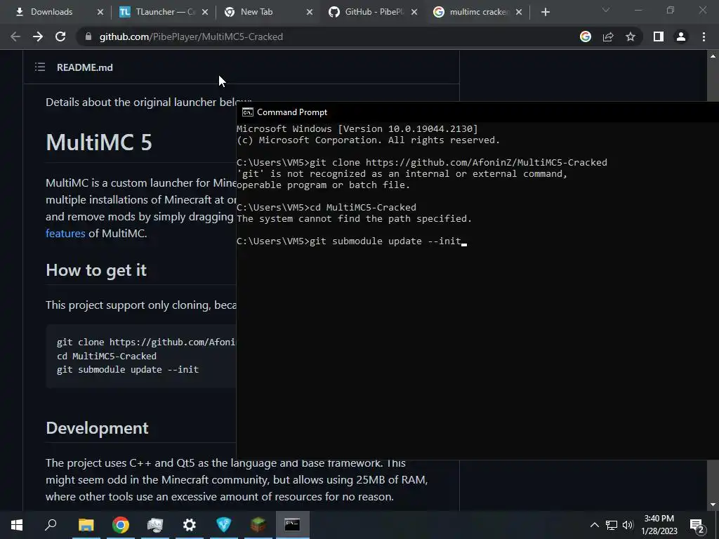Select the GitHub - PipePlayer tab

coord(371,12)
